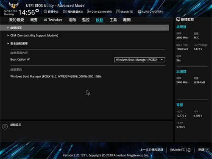Switch to the 概要 tab
Image resolution: width=212 pixels, height=159 pixels.
coord(34,20)
